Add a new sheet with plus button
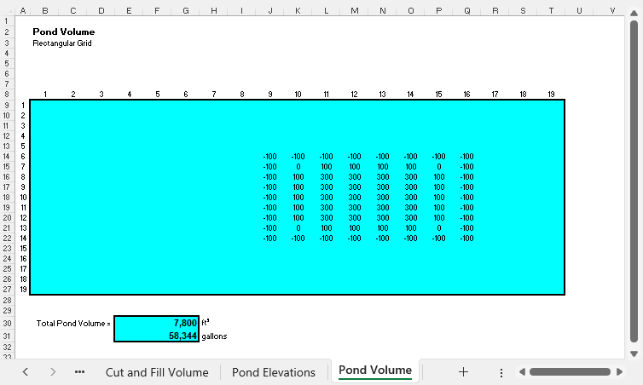Viewport: 643px width, 385px height. pyautogui.click(x=463, y=372)
